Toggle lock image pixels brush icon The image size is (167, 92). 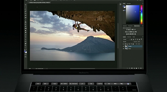click(128, 44)
